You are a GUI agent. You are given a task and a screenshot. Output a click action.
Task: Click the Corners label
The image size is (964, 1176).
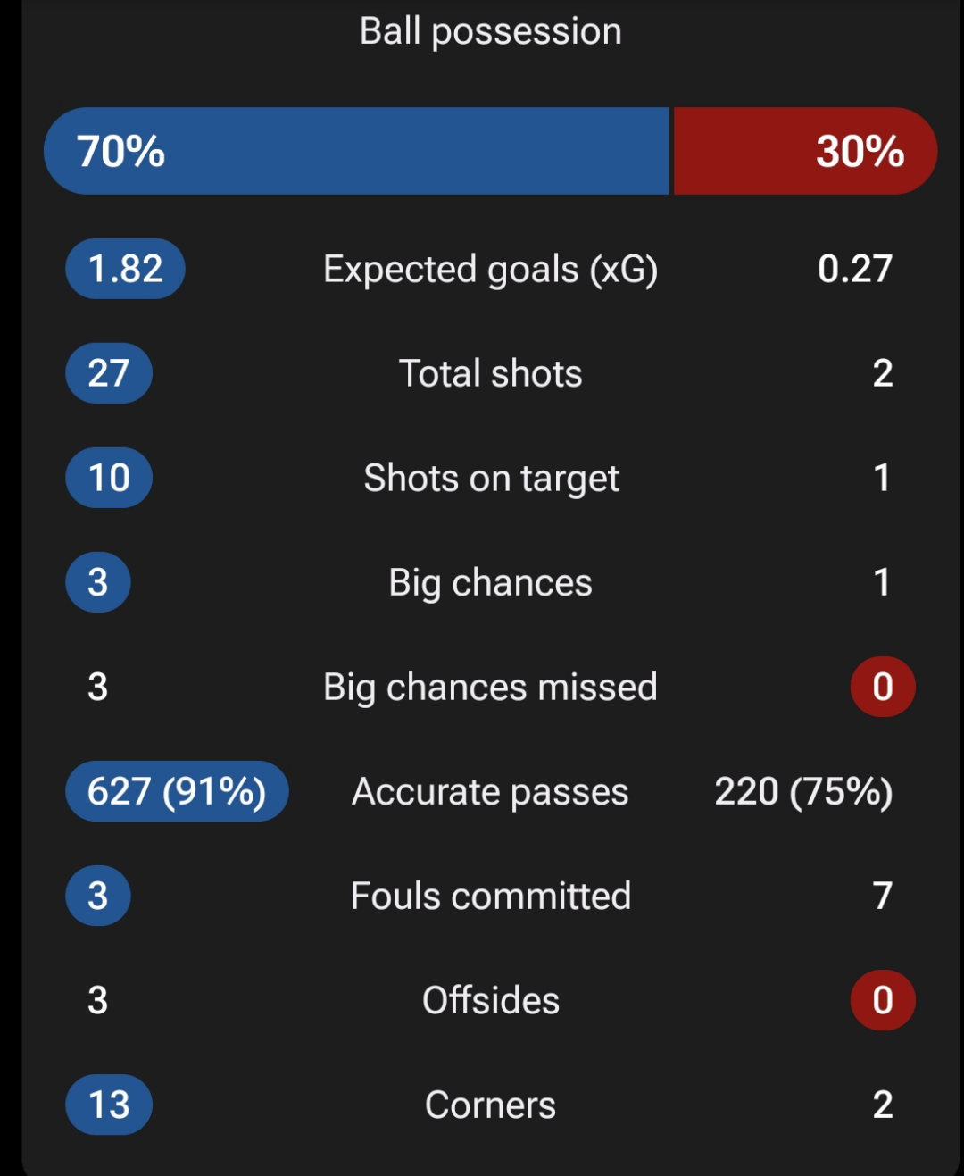[490, 1105]
